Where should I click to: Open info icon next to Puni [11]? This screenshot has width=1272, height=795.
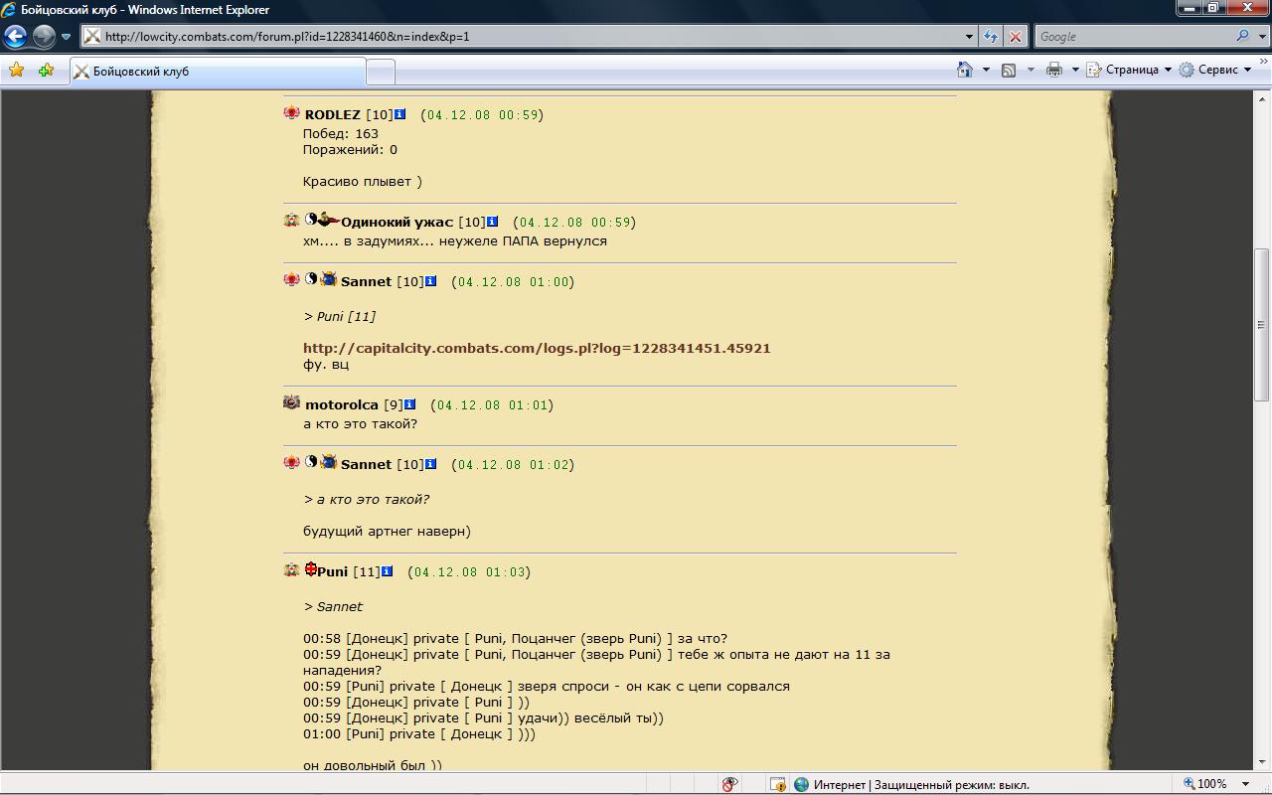(x=387, y=571)
